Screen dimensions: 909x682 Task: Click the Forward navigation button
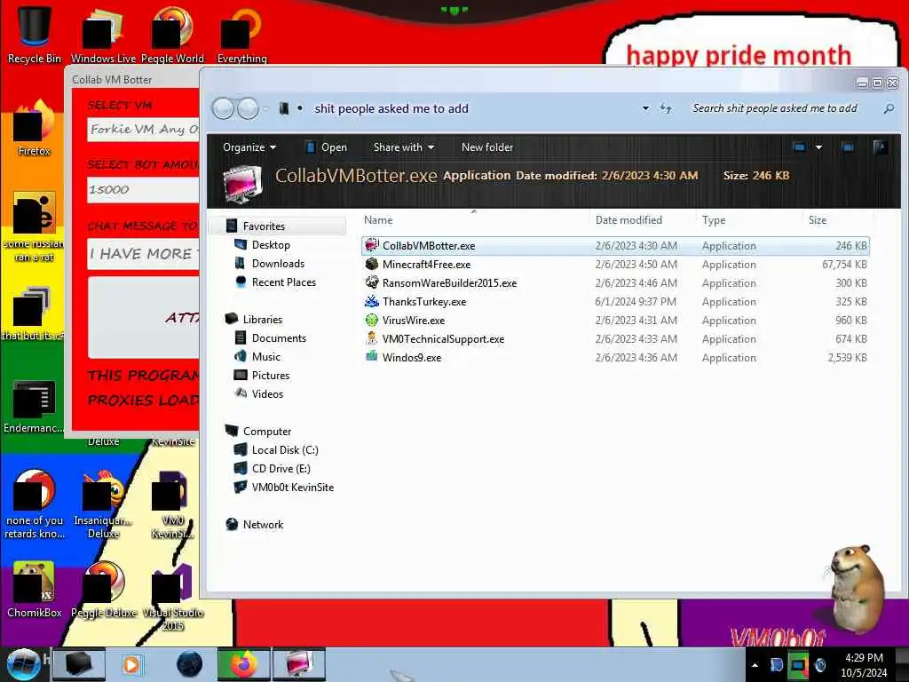[249, 108]
